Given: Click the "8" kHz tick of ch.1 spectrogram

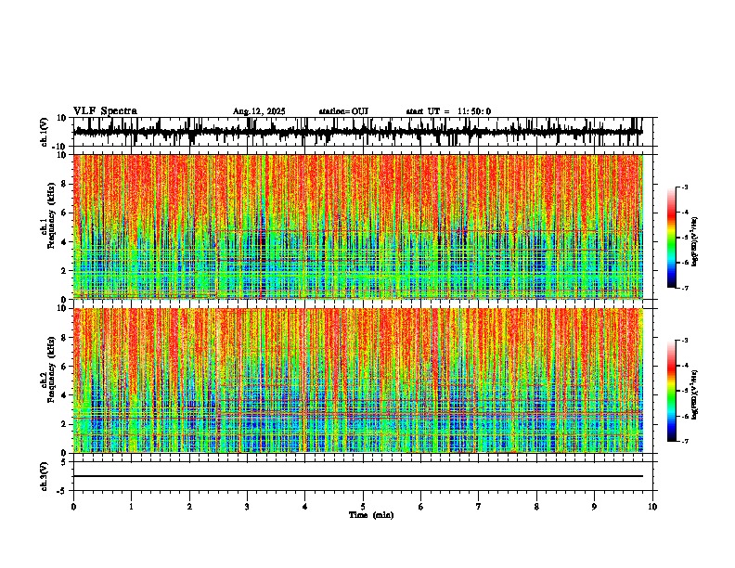Looking at the screenshot, I should [65, 184].
